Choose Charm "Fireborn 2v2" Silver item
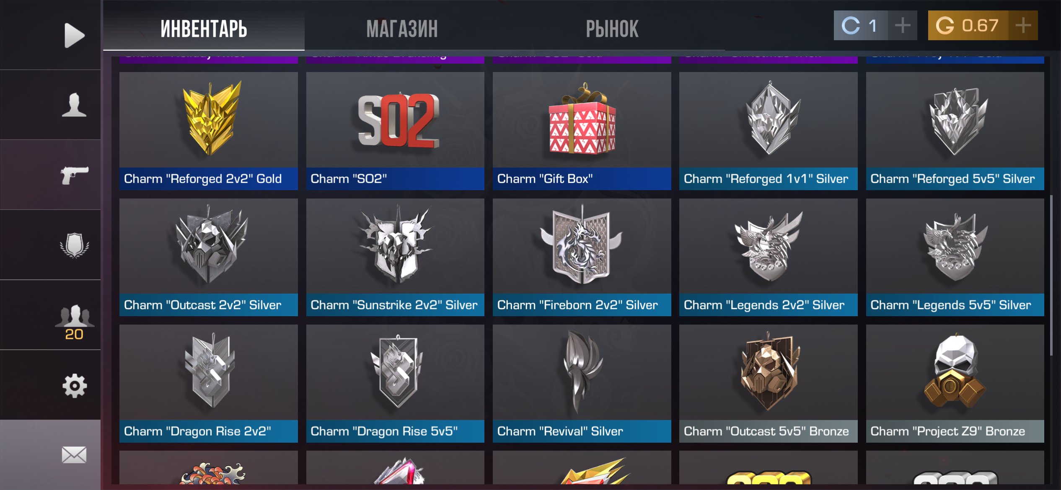 point(582,257)
